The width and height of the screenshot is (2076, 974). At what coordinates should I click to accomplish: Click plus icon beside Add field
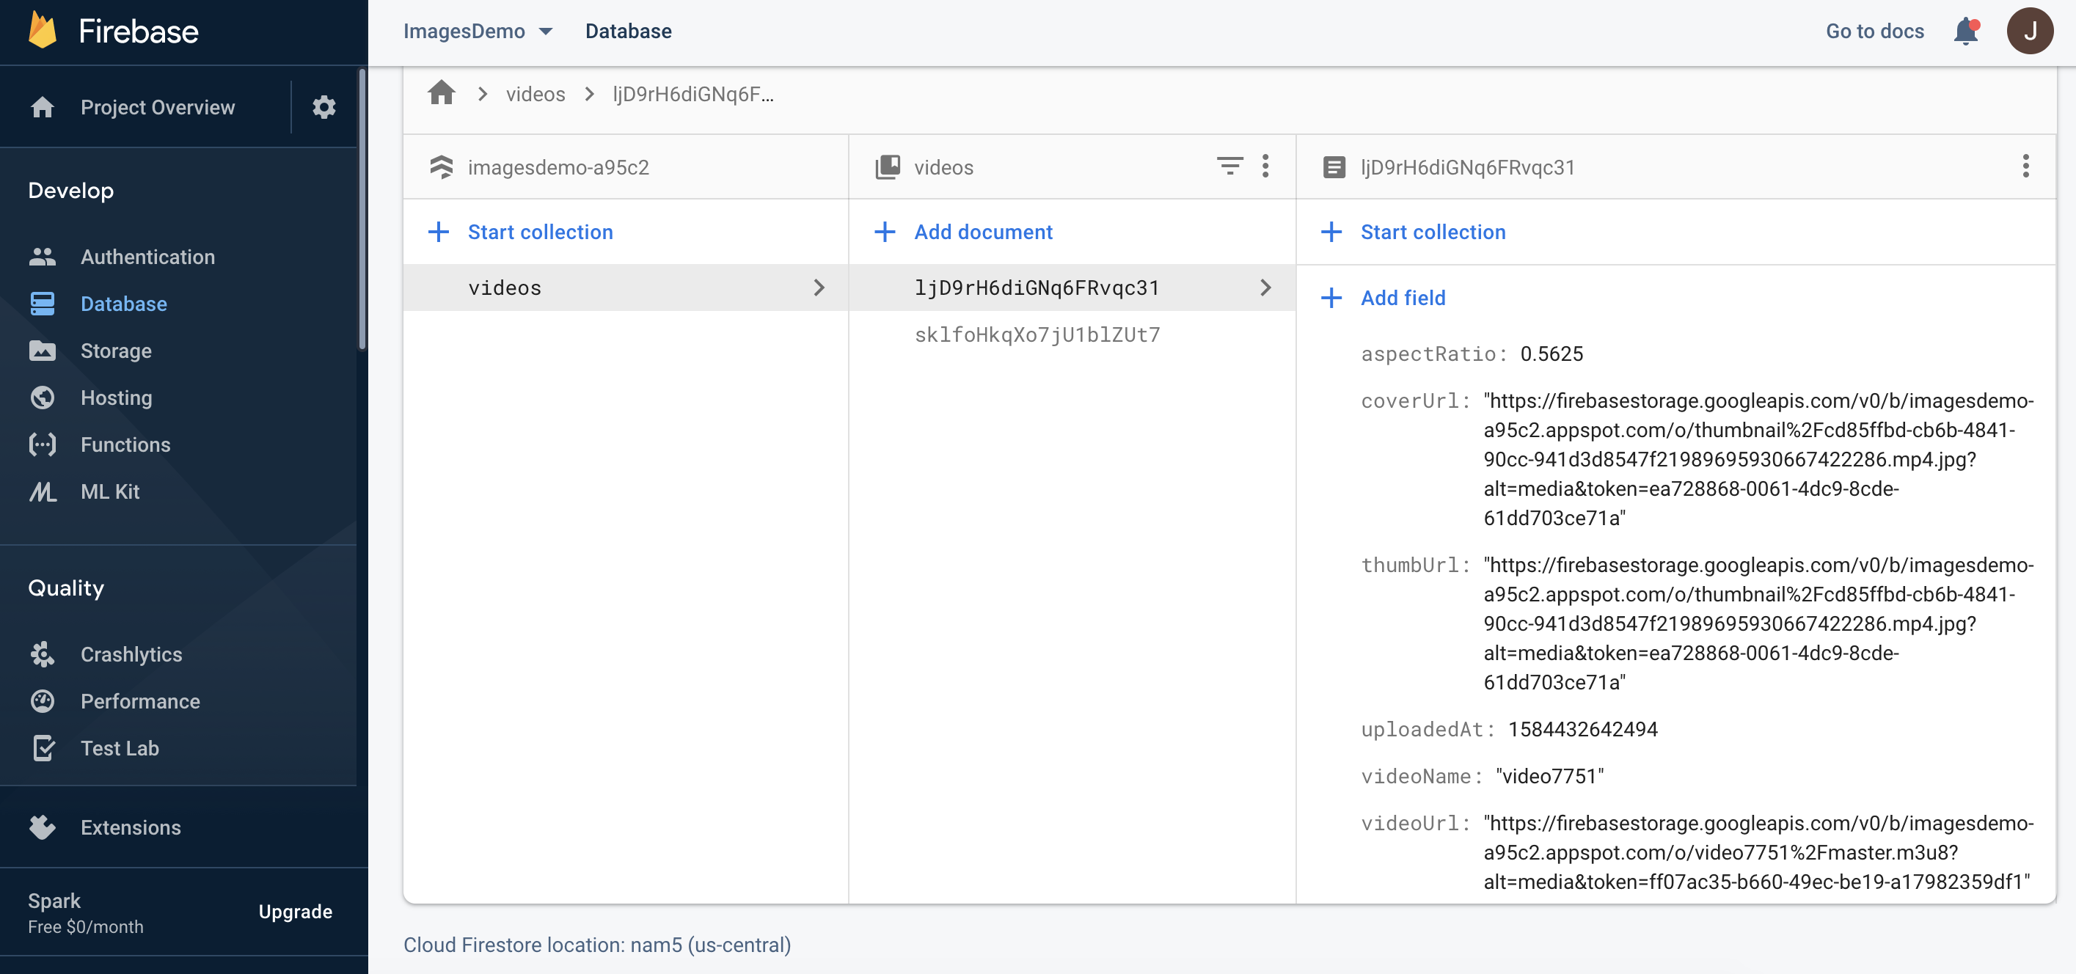[x=1331, y=298]
